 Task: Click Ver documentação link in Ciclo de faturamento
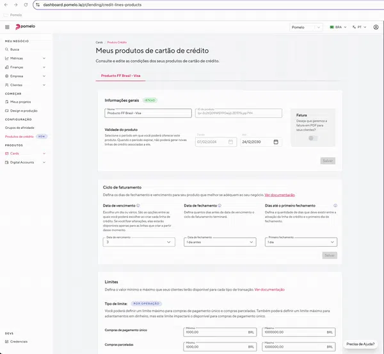280,194
